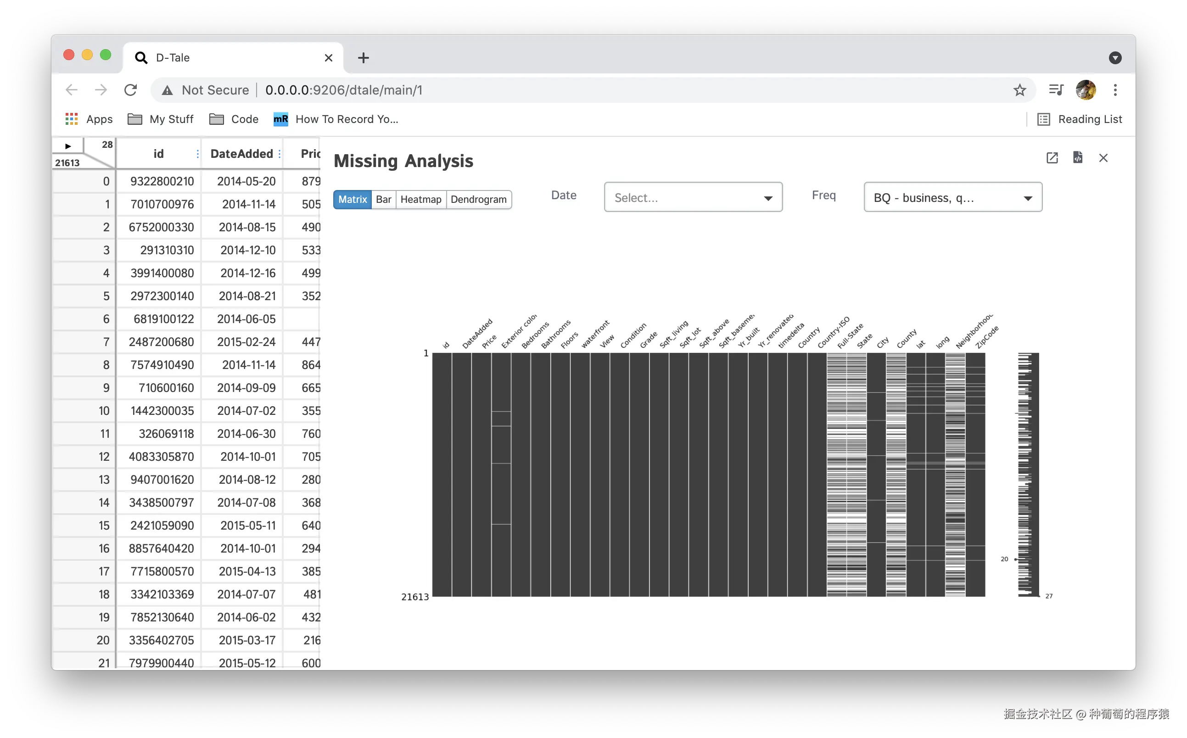This screenshot has height=738, width=1187.
Task: Open main menu triangle at grid corner
Action: pyautogui.click(x=68, y=145)
